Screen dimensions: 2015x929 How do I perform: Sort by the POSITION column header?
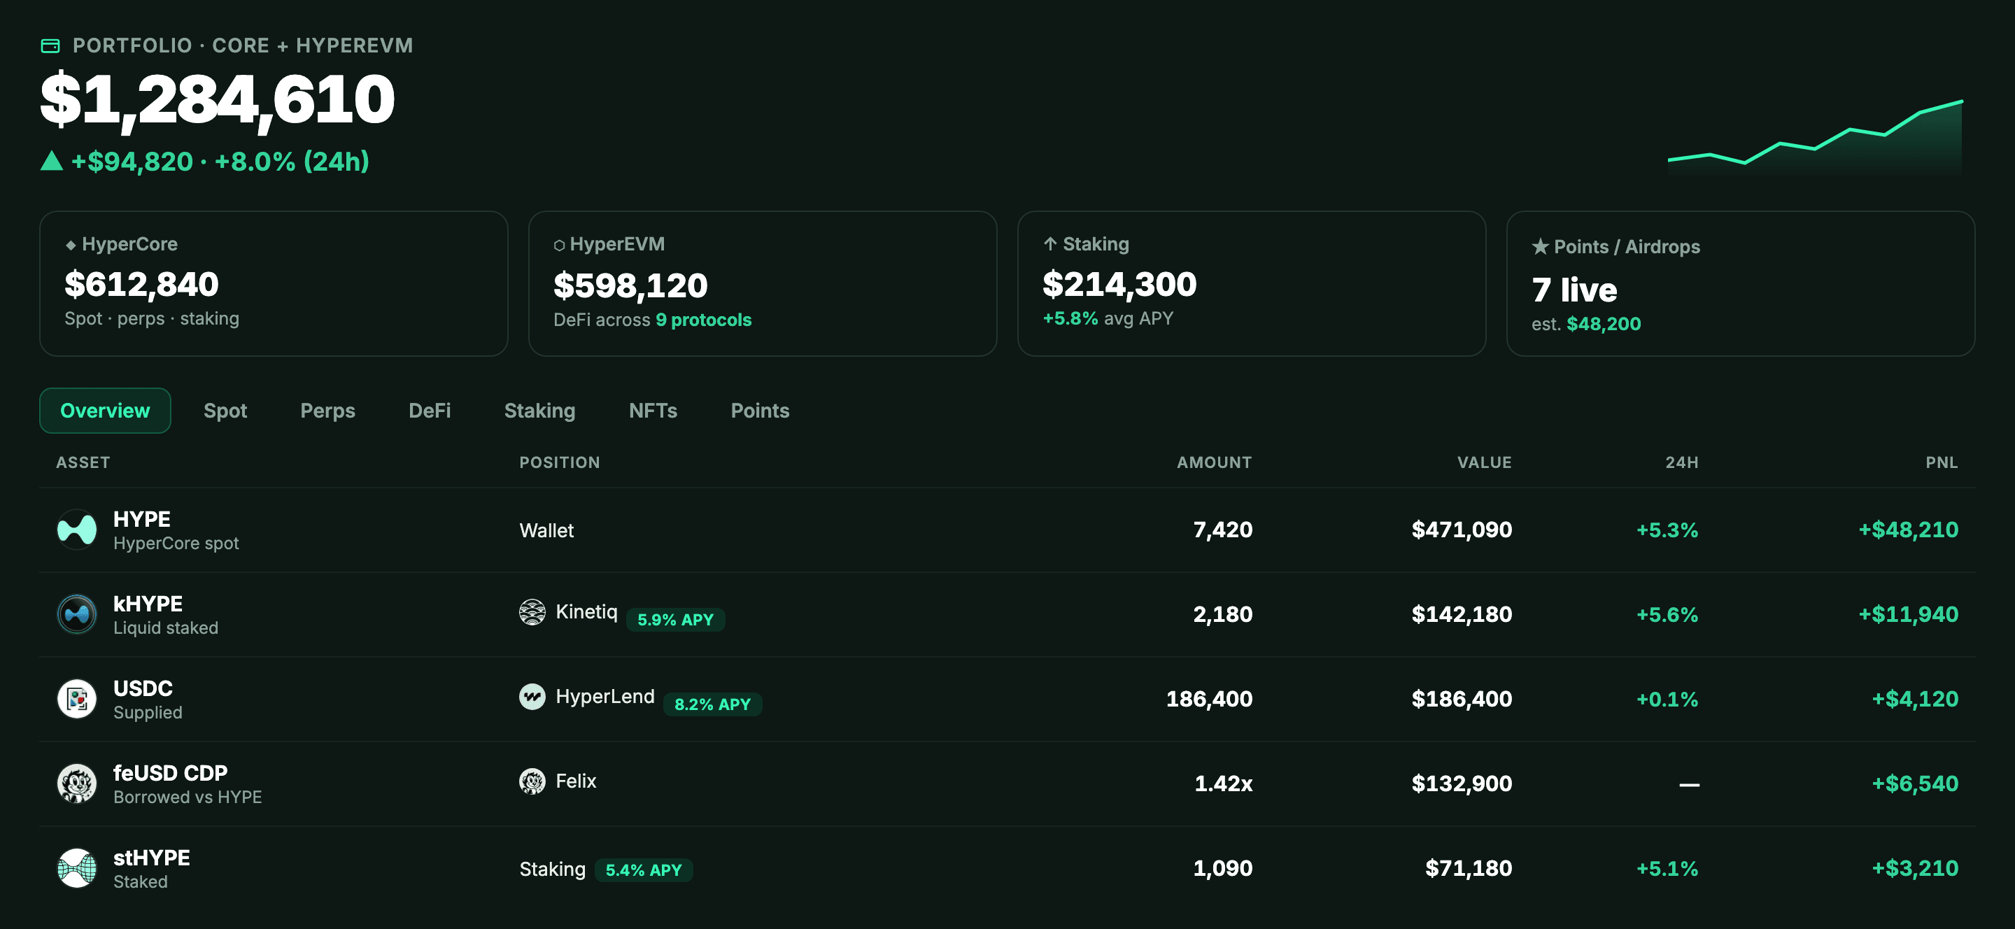(x=559, y=462)
